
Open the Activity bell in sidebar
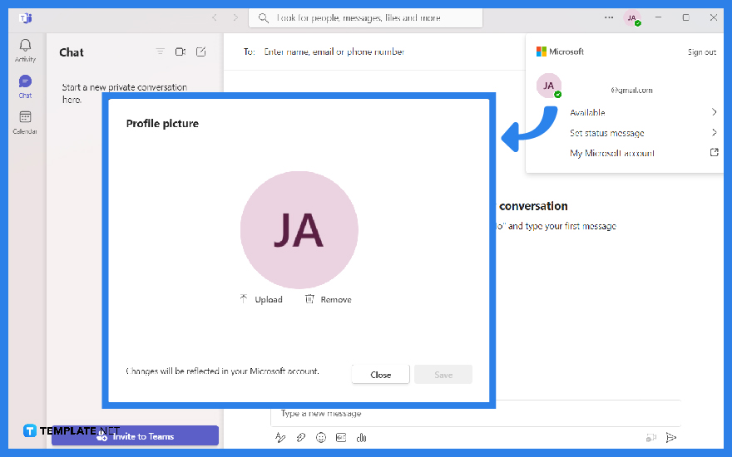(25, 50)
